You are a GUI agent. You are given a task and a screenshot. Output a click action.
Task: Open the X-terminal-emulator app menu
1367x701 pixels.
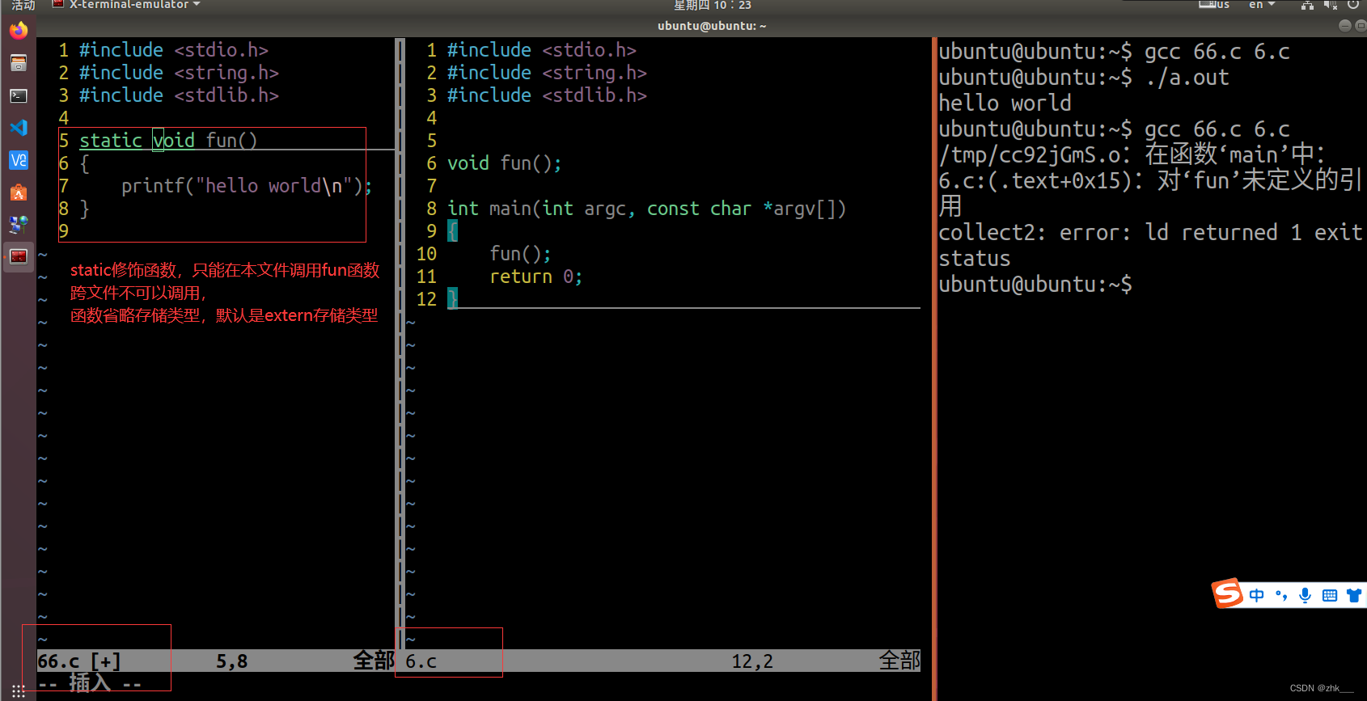tap(126, 5)
